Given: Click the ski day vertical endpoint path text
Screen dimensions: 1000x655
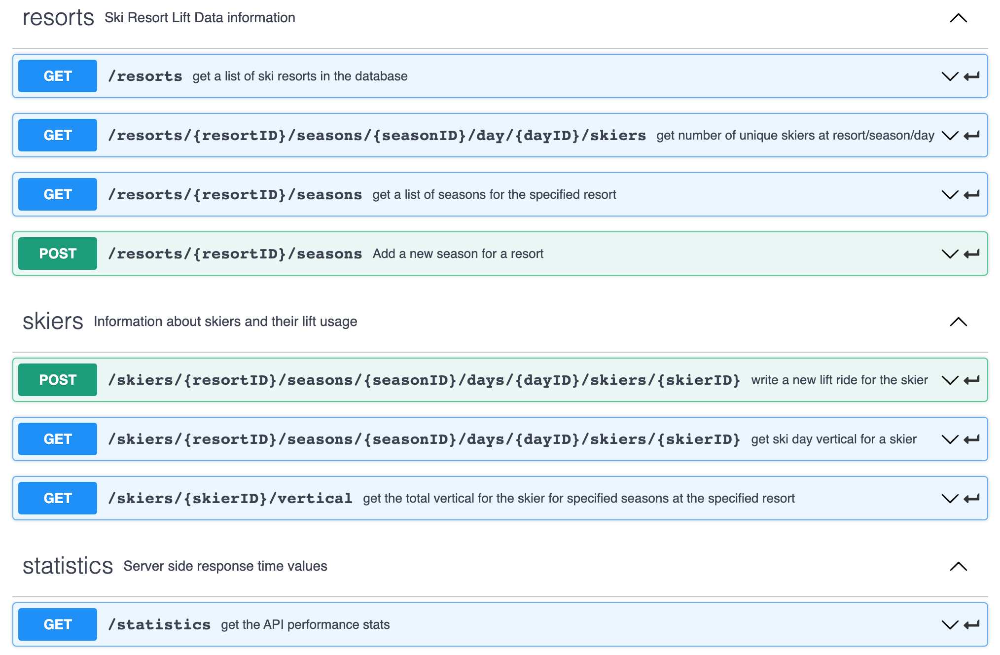Looking at the screenshot, I should pos(423,438).
